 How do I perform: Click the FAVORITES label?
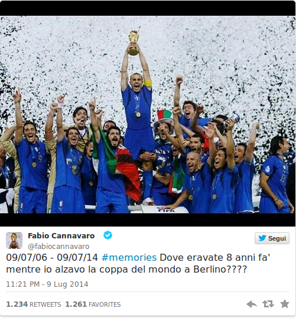tap(105, 304)
